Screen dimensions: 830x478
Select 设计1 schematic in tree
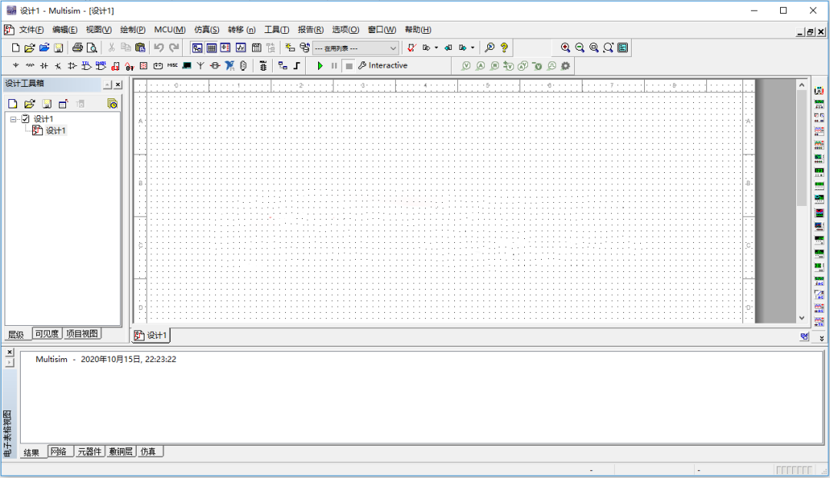point(50,131)
